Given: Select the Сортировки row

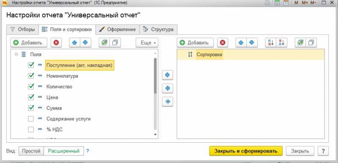Looking at the screenshot, I should click(251, 54).
